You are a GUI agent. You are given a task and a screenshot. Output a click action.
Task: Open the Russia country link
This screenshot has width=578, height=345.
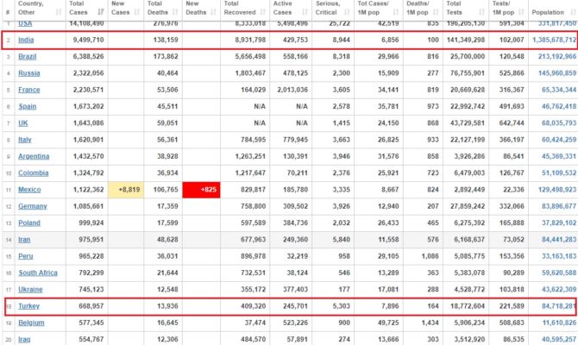[x=29, y=73]
